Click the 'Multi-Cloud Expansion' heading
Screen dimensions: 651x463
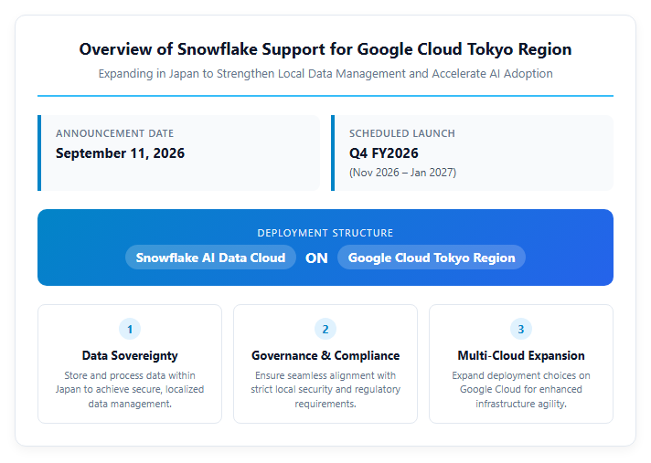point(520,355)
